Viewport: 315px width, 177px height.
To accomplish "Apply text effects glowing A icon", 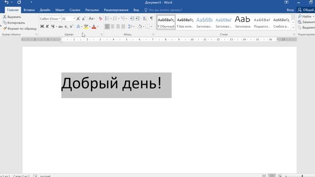I will click(x=78, y=27).
